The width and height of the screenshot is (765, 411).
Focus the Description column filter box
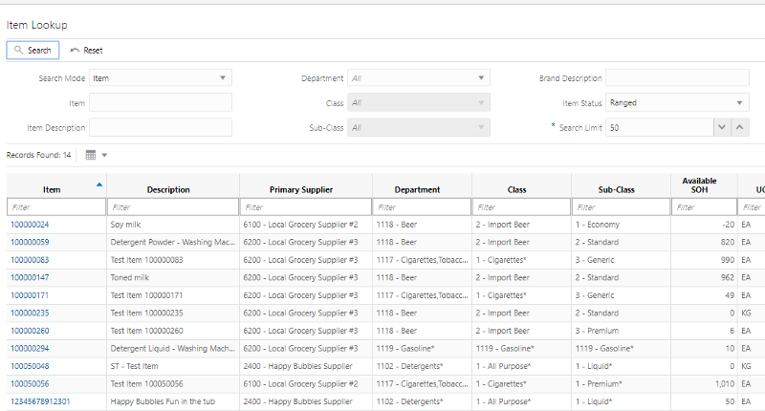173,207
